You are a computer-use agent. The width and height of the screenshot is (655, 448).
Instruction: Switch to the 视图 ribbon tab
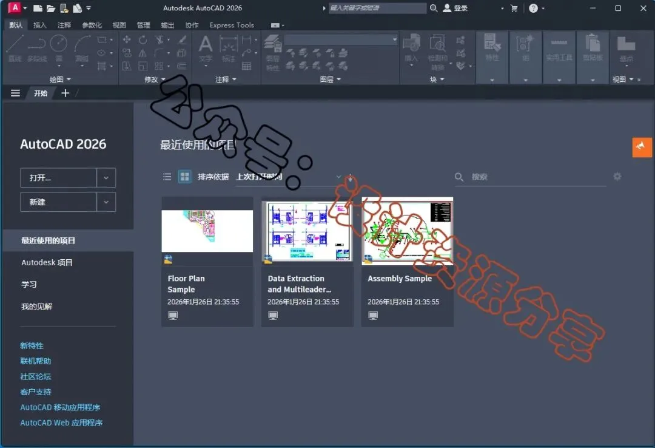pos(119,25)
